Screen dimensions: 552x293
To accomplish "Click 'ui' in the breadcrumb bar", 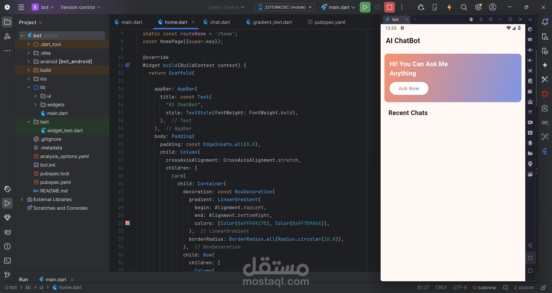I will coord(41,287).
